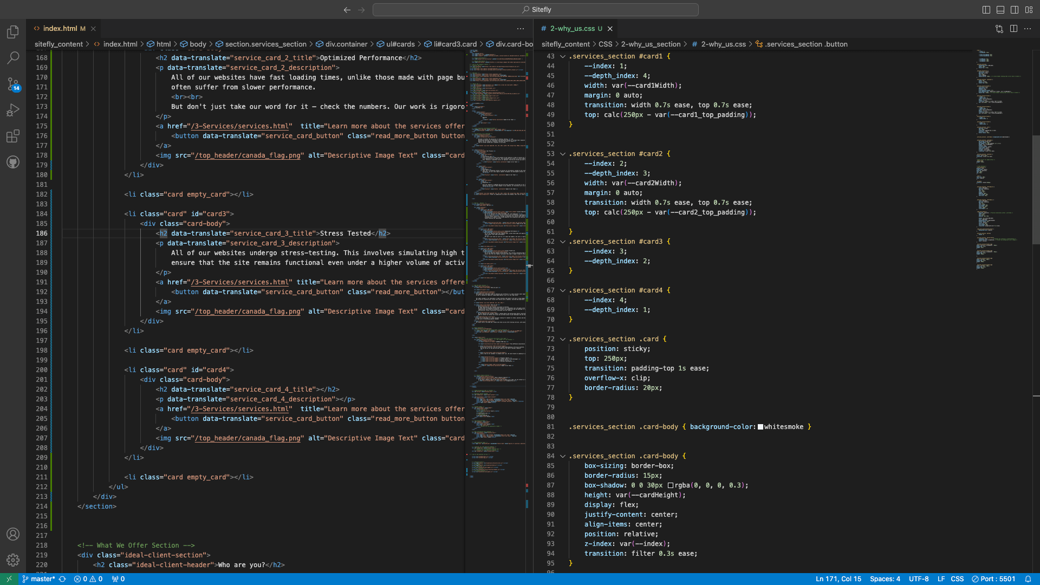
Task: Select the li#card3.card breadcrumb
Action: point(450,44)
